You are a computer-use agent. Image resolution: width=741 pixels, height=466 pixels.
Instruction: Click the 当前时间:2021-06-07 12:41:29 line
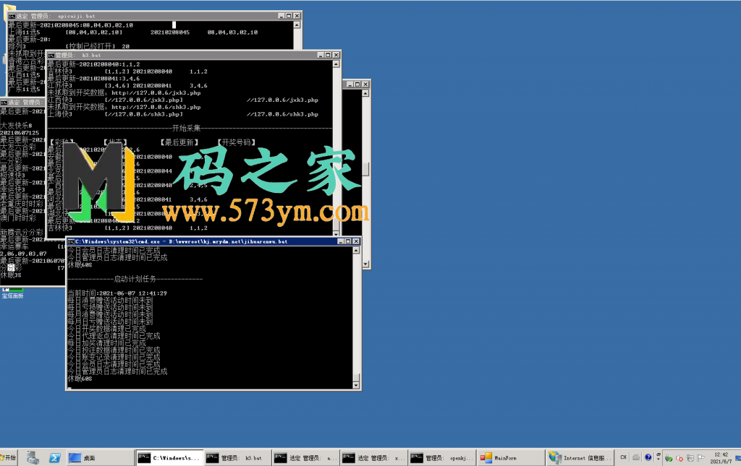click(x=117, y=293)
